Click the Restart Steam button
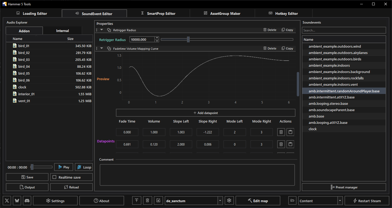Screen dimensions: 392x208 [x=367, y=201]
